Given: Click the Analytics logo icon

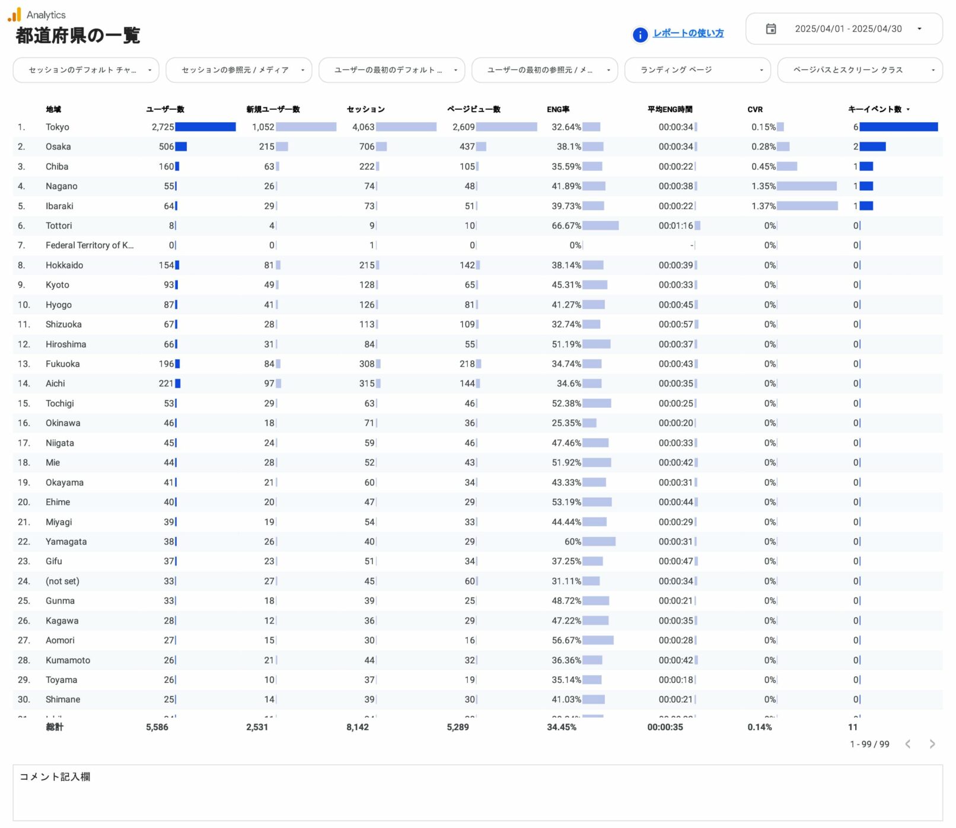Looking at the screenshot, I should coord(14,15).
